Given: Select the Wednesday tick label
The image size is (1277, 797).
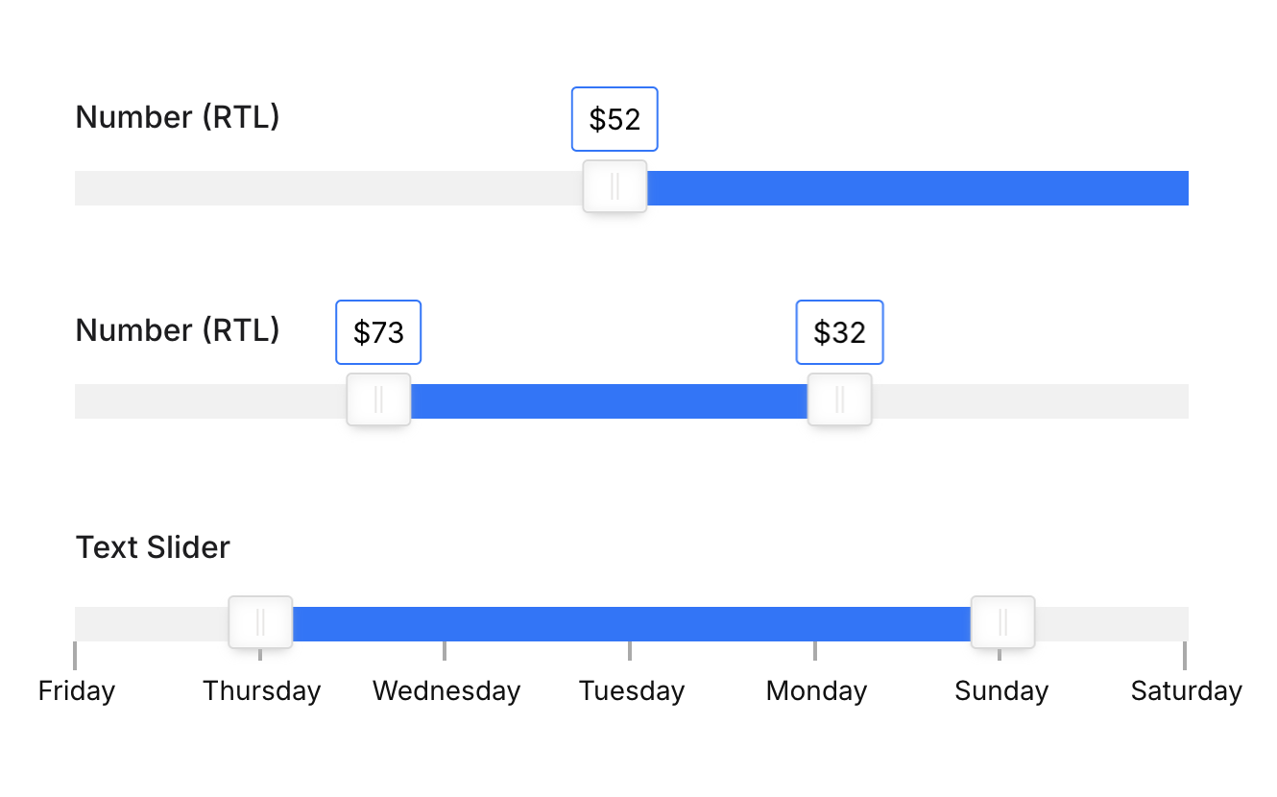Looking at the screenshot, I should click(446, 690).
